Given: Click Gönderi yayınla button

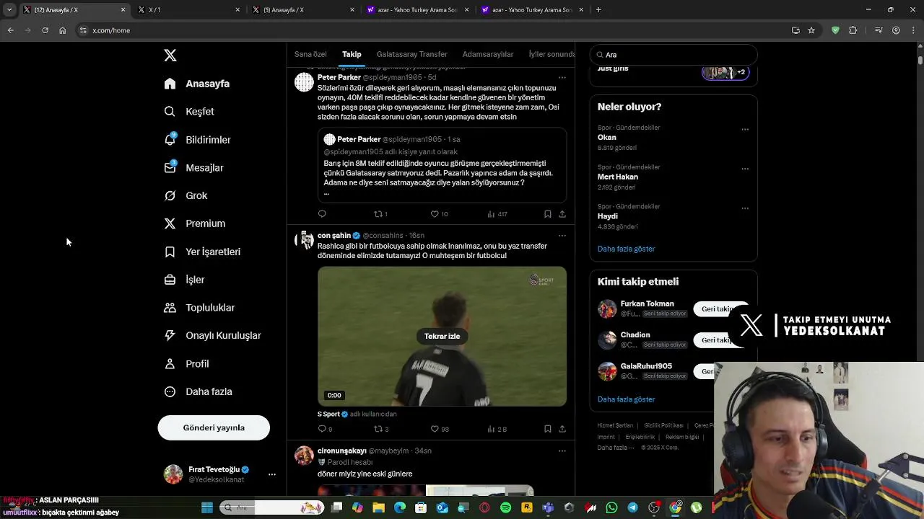Looking at the screenshot, I should tap(214, 427).
